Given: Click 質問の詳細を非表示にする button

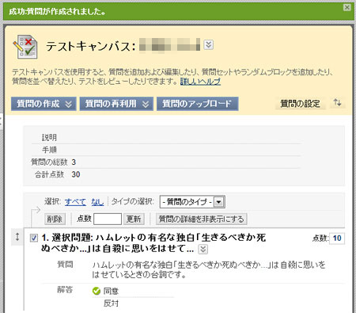Looking at the screenshot, I should (201, 219).
